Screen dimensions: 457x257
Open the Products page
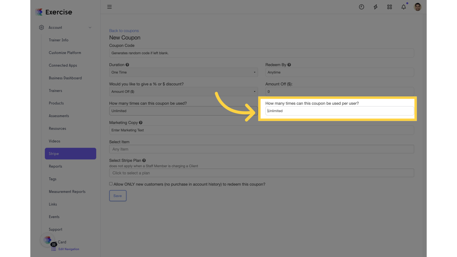pos(56,103)
